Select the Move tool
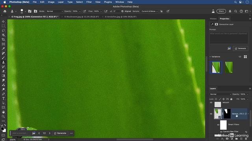Screen dimensions: 252x141 tap(3, 22)
